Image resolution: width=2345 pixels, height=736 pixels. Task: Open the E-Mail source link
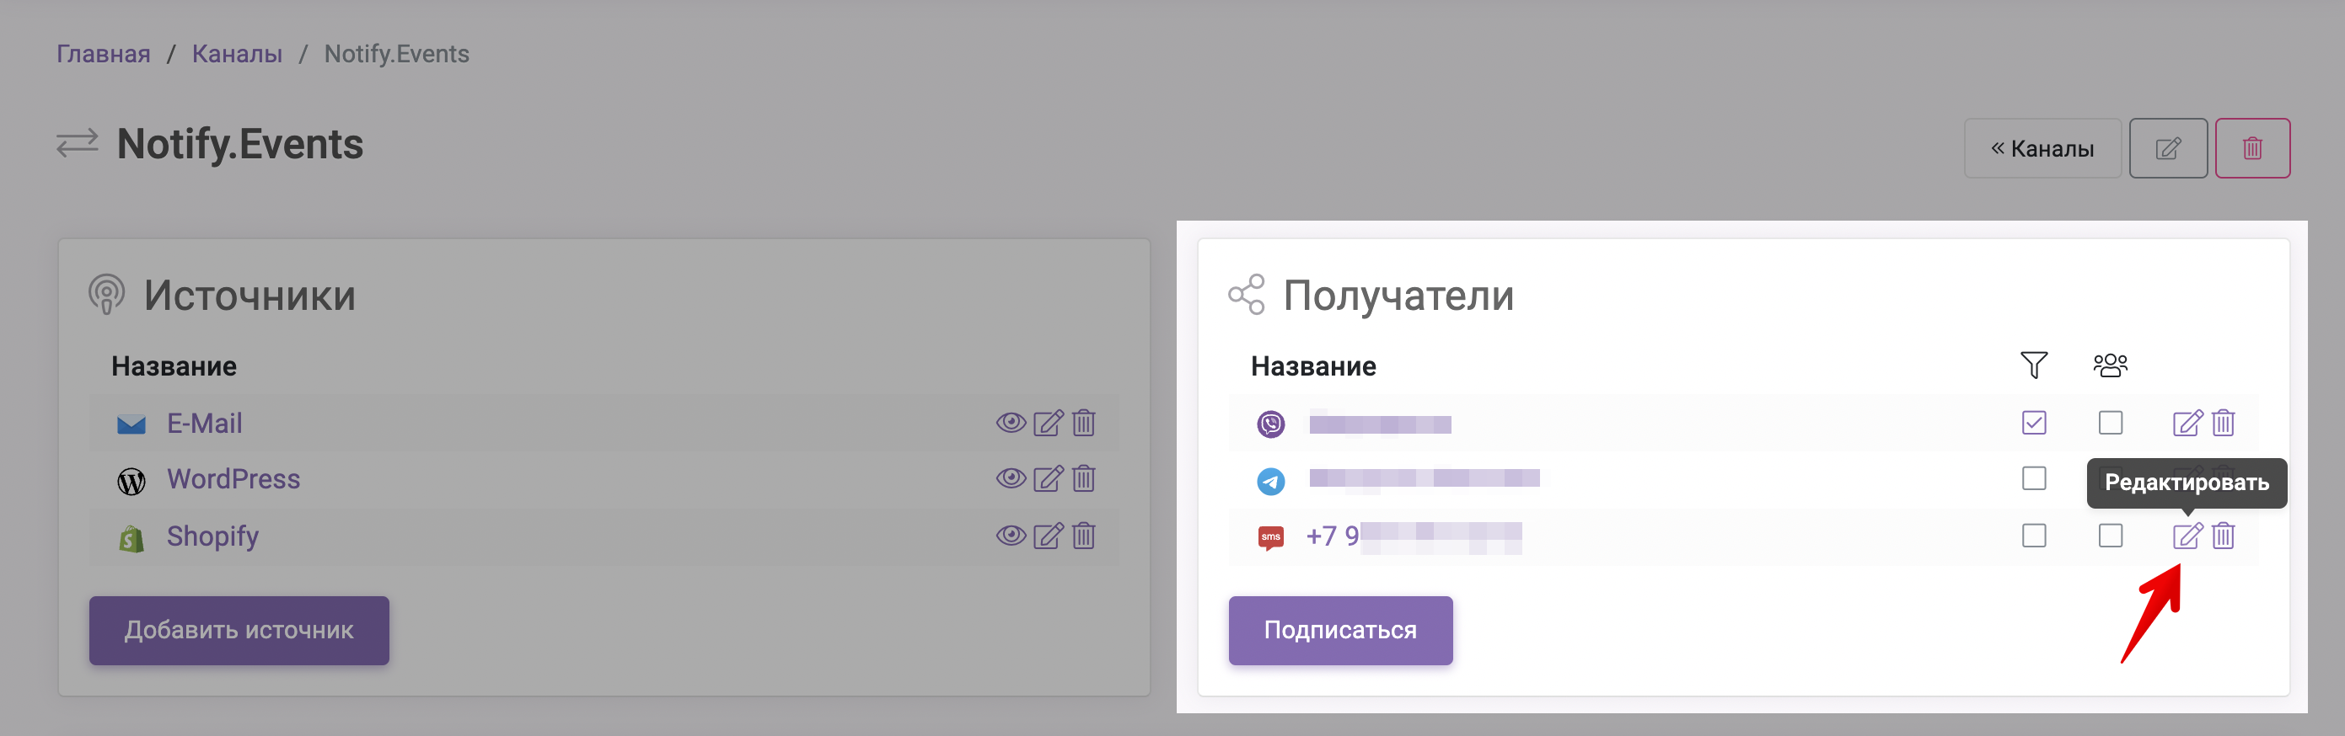204,423
